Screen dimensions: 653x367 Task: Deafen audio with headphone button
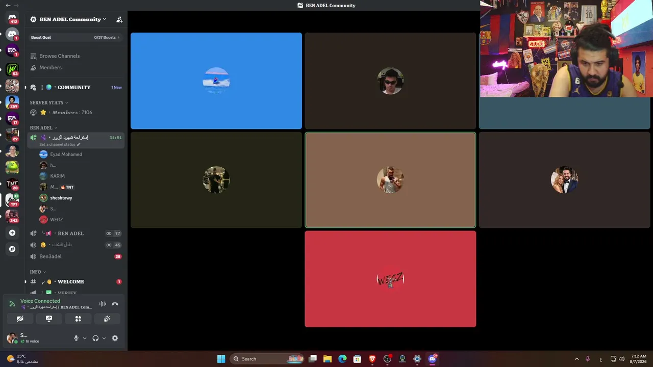point(95,338)
